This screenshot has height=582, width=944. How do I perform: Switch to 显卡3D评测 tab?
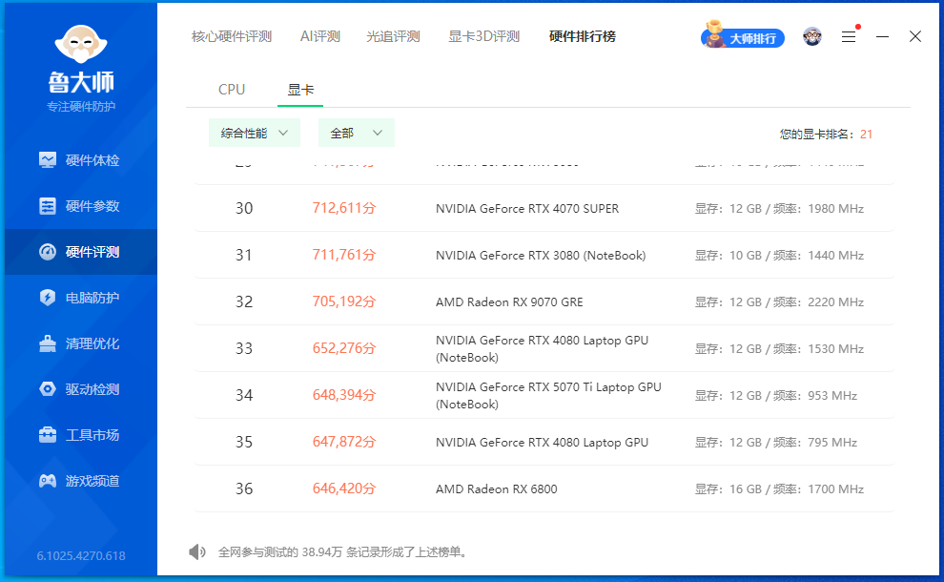pos(484,37)
